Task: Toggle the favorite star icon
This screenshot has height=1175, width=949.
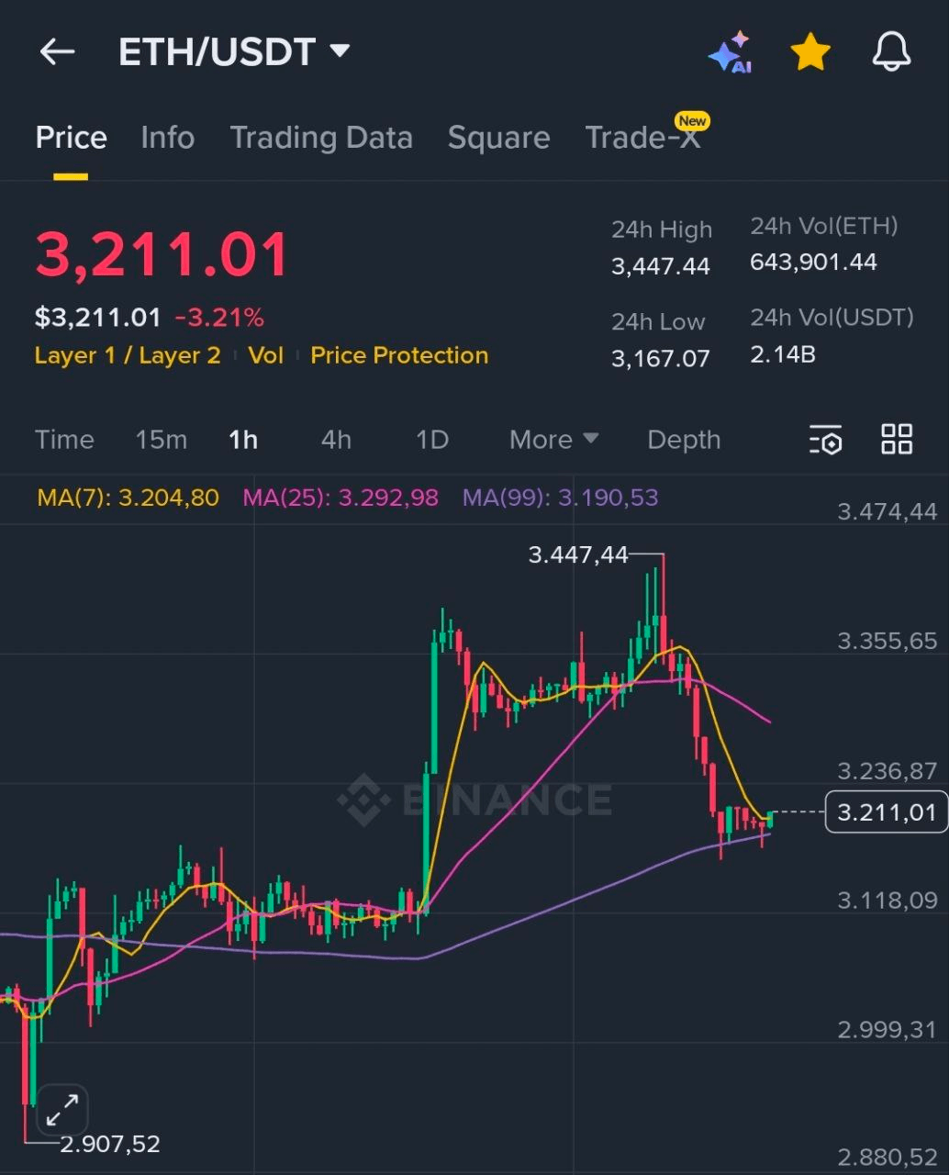Action: click(810, 53)
